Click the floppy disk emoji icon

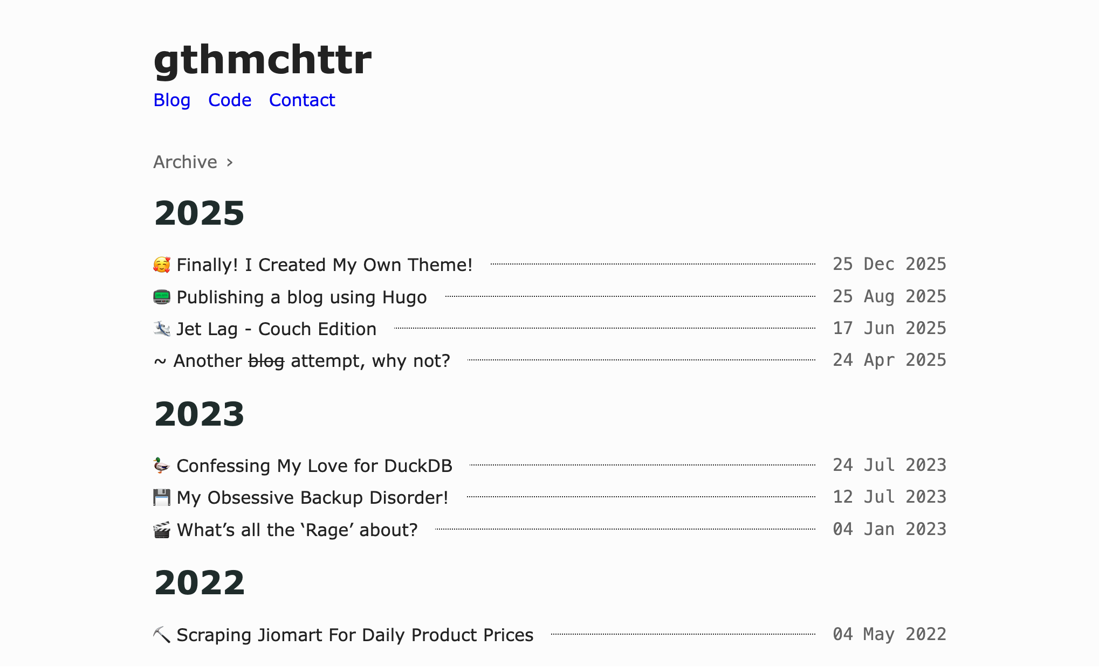click(162, 497)
